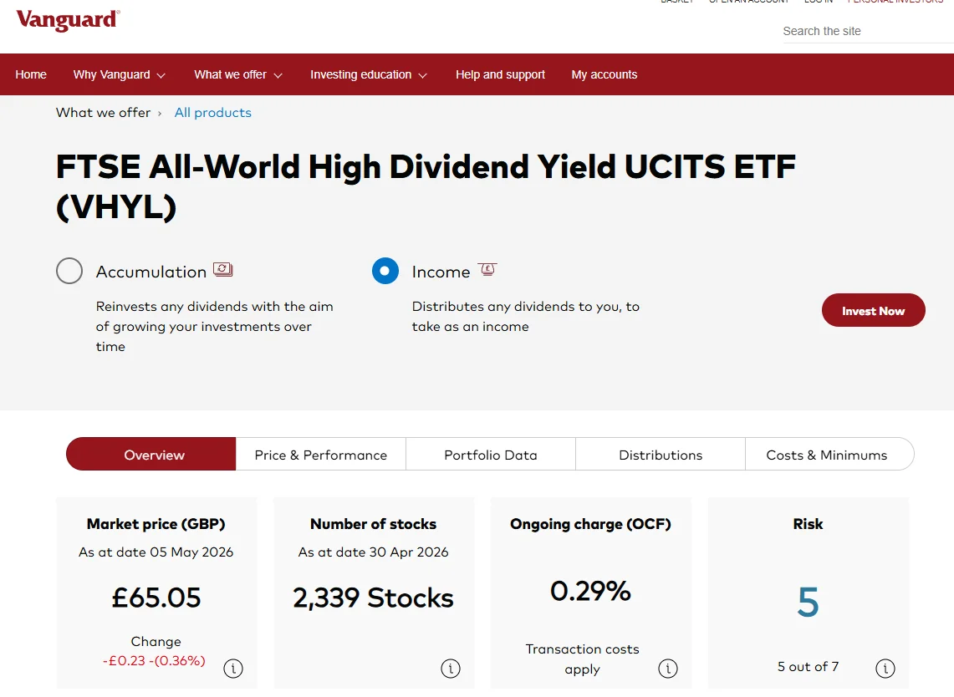Focus the Search the site field
The height and width of the screenshot is (697, 954).
coord(868,31)
